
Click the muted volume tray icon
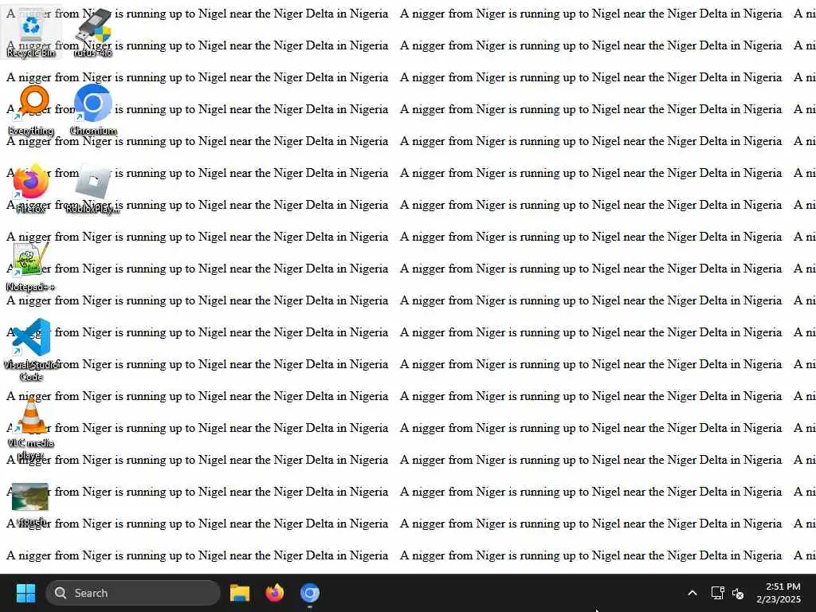pos(738,593)
